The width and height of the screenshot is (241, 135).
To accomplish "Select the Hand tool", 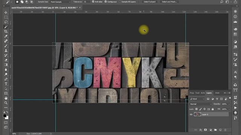I will click(6, 98).
